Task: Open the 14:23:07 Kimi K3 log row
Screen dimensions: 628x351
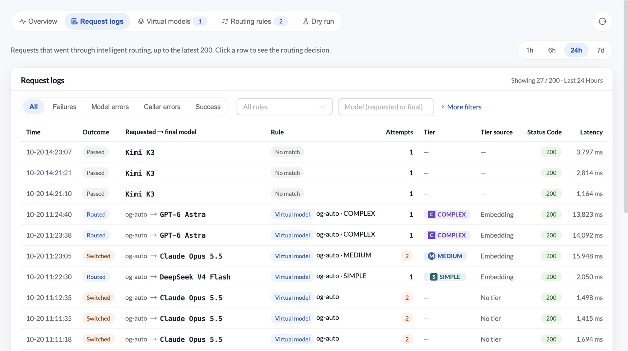Action: [x=314, y=152]
